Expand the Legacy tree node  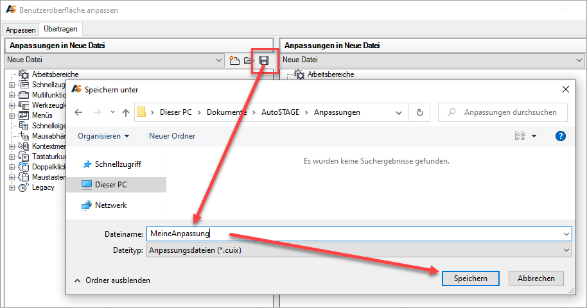click(12, 187)
